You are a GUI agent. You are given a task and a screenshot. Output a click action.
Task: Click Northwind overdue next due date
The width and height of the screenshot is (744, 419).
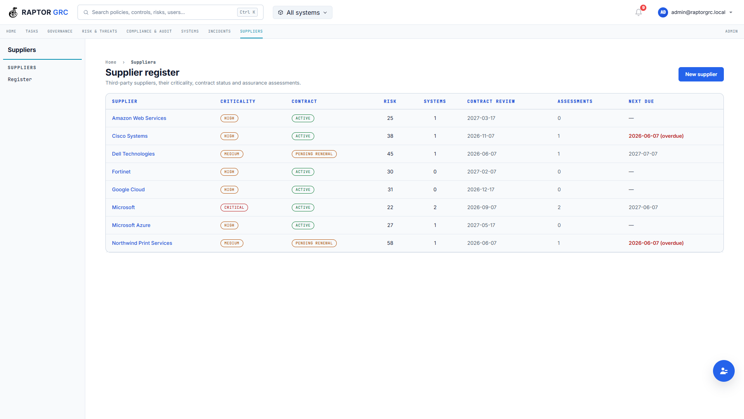point(656,243)
